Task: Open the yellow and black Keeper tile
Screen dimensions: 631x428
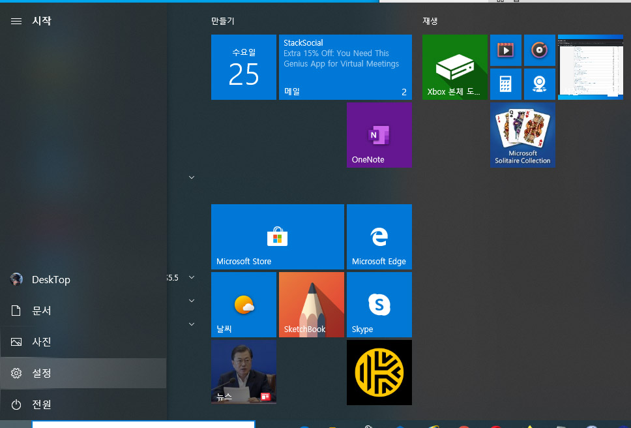Action: (x=379, y=373)
